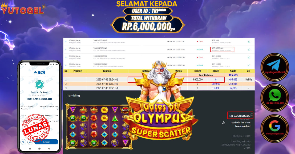Viewport: 295px width, 154px height.
Task: Click thumbs-up icon on IDR 5,000,000 credit row
Action: (249, 49)
